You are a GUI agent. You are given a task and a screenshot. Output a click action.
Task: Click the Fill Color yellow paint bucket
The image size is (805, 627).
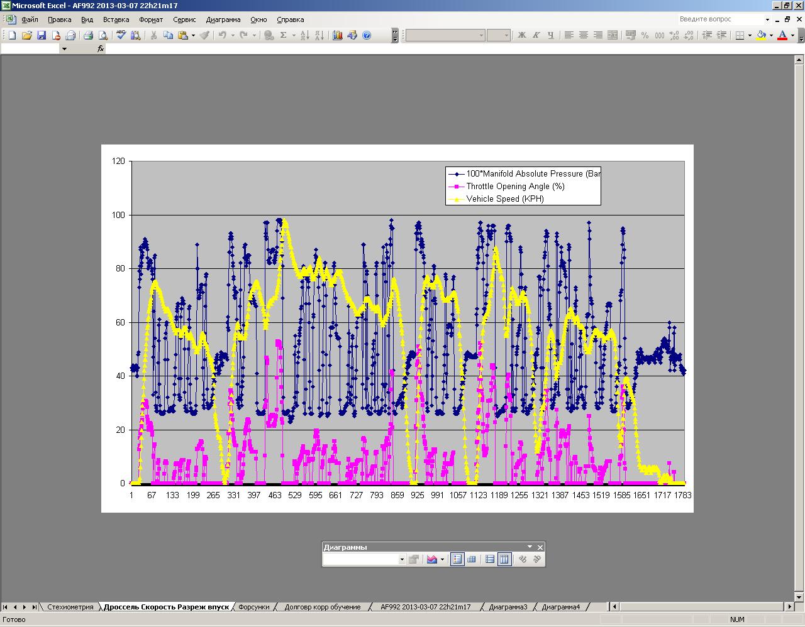[761, 35]
